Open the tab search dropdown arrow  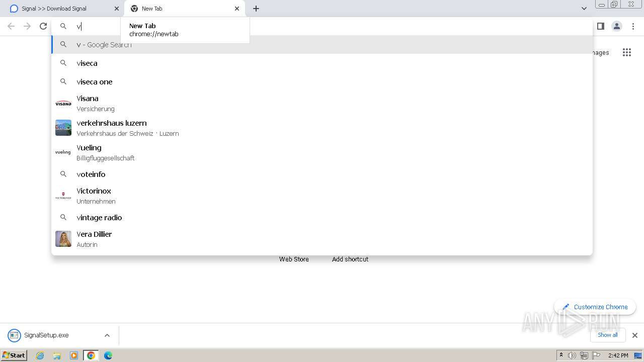tap(584, 9)
